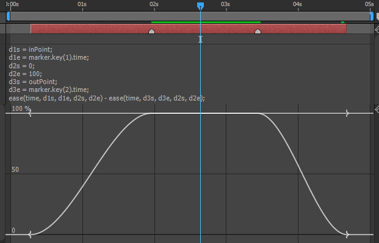Click the 05s mark on time ruler
Screen dimensions: 379x243
(x=369, y=4)
